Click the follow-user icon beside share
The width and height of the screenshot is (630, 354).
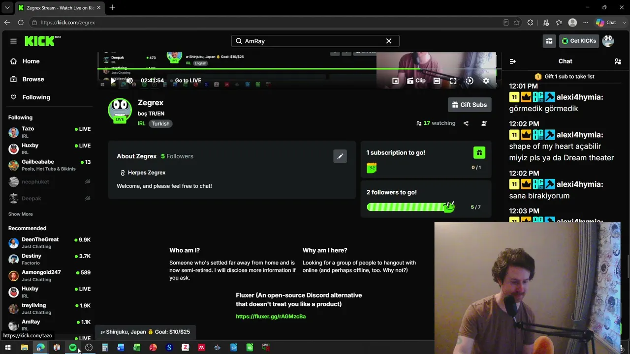(484, 123)
